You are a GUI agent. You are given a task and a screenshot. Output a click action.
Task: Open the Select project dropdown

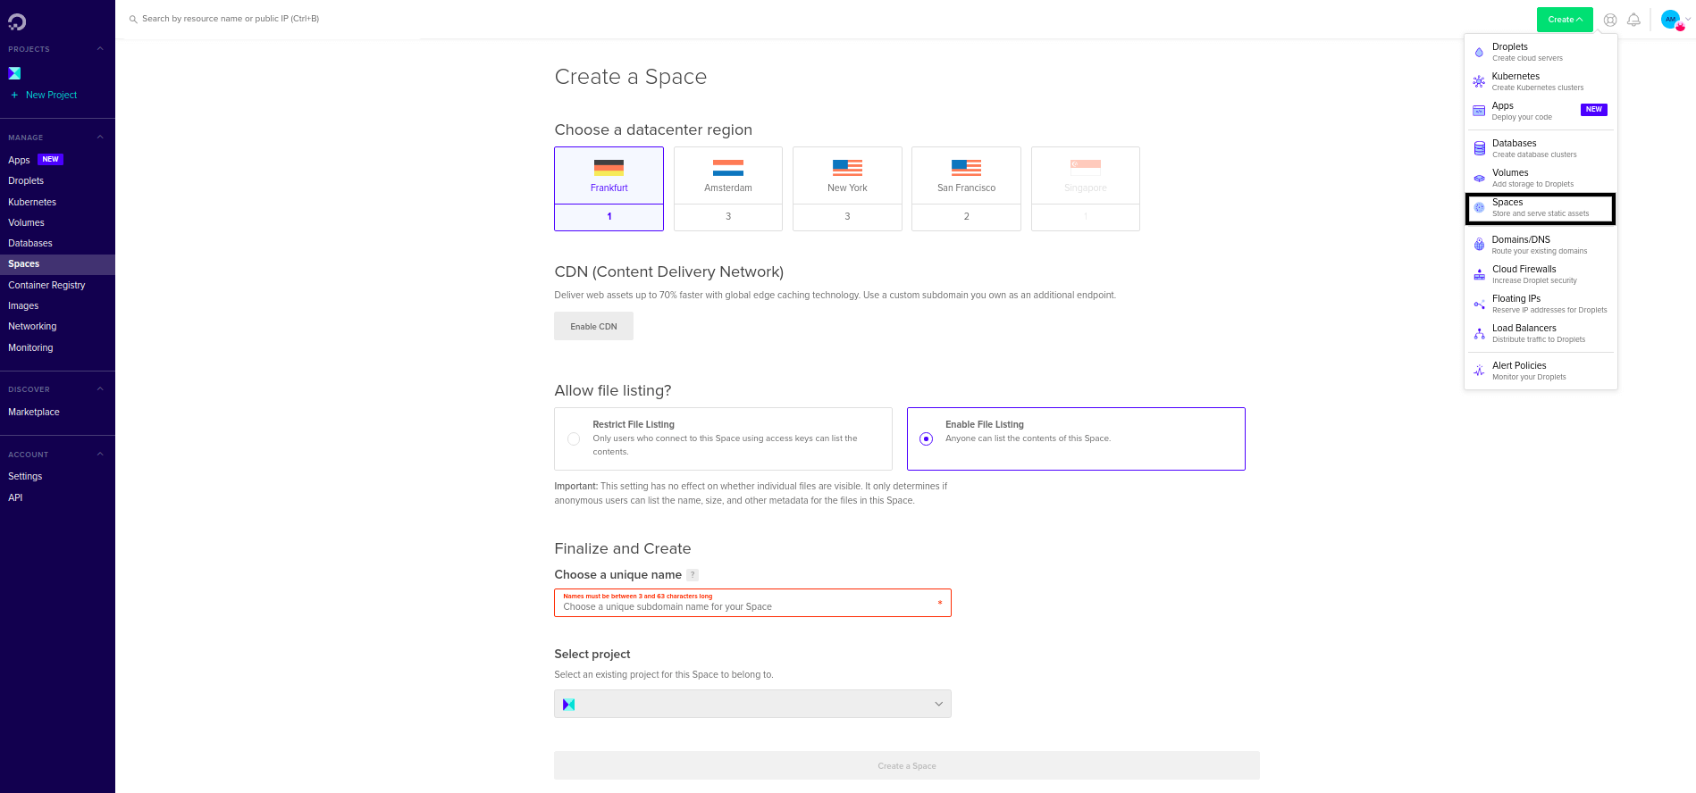(752, 704)
